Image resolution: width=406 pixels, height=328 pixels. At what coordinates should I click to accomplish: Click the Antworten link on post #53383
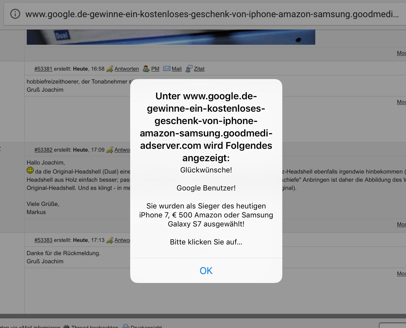122,240
